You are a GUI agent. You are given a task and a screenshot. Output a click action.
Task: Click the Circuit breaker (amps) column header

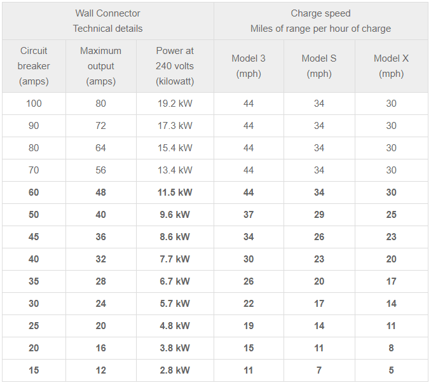(34, 66)
